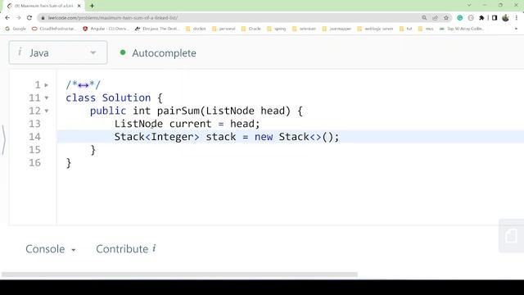The image size is (524, 295).
Task: Open the tab search chevron
Action: click(469, 5)
